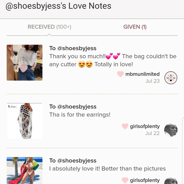184x184 pixels.
Task: Open the mbmunlimited MBM profile avatar
Action: click(x=171, y=78)
